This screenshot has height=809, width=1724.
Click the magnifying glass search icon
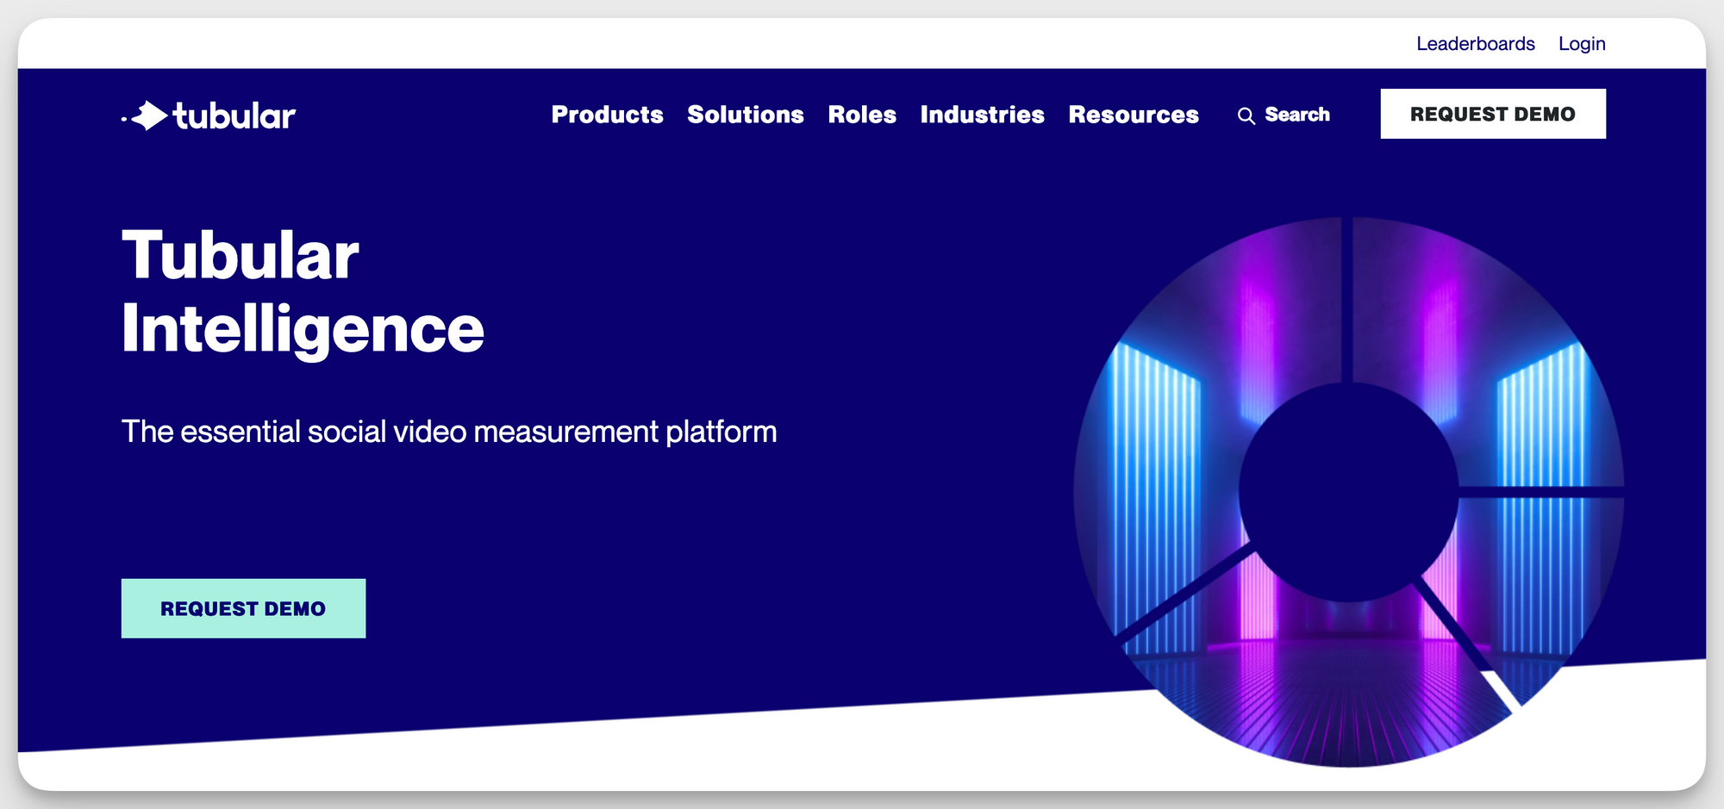pos(1246,115)
